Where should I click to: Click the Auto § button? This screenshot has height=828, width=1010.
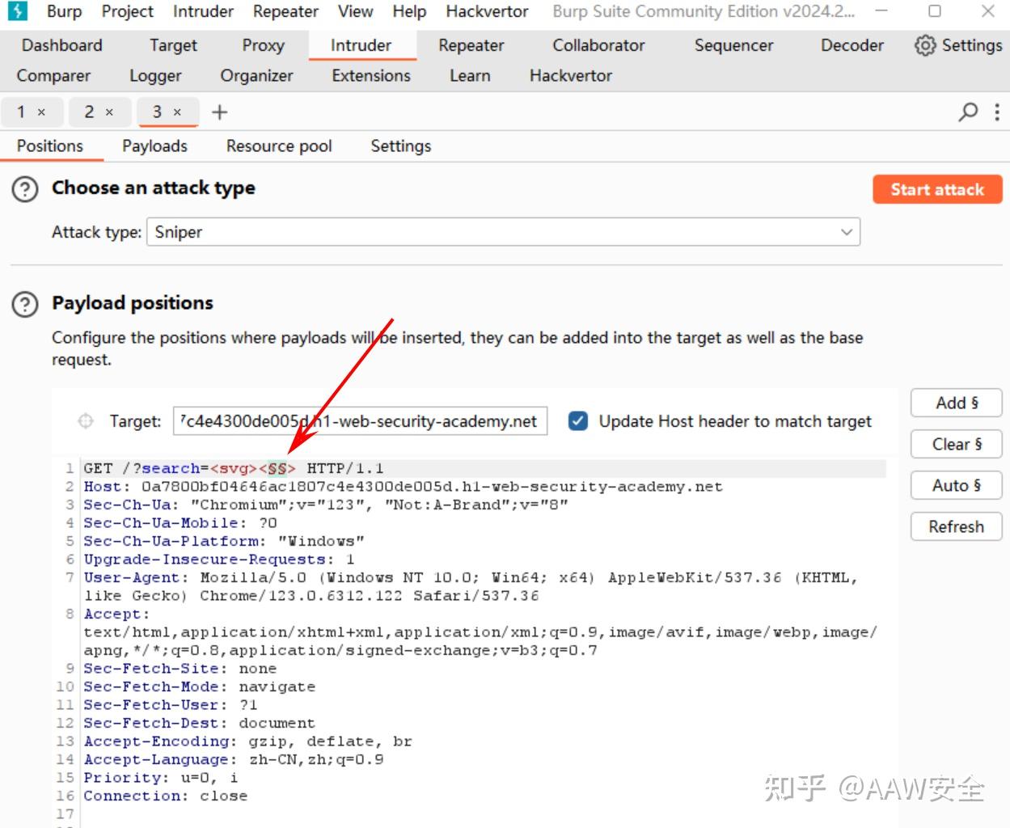[957, 485]
